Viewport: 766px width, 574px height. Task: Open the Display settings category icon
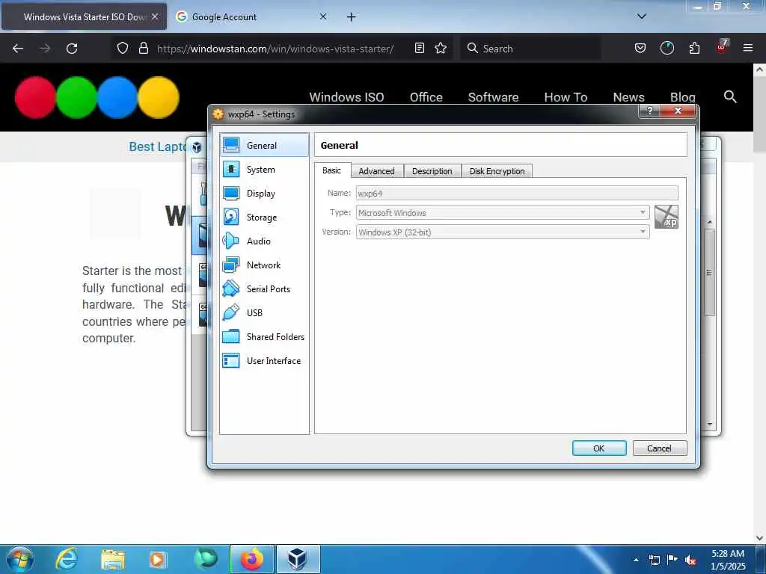click(231, 193)
